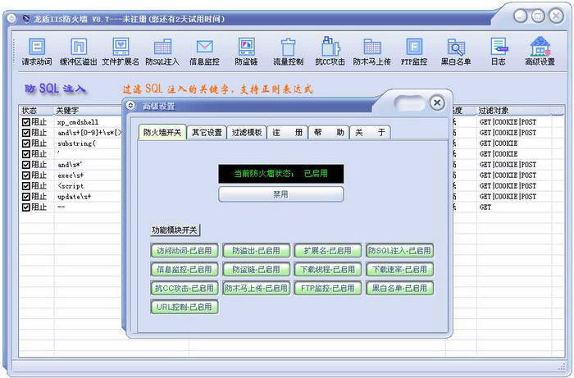
Task: Open the 高级设置 house icon
Action: tap(540, 52)
